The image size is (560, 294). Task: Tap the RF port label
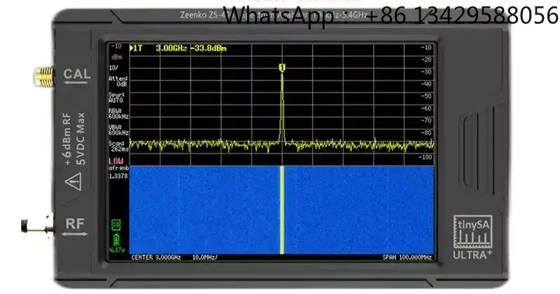tap(75, 223)
